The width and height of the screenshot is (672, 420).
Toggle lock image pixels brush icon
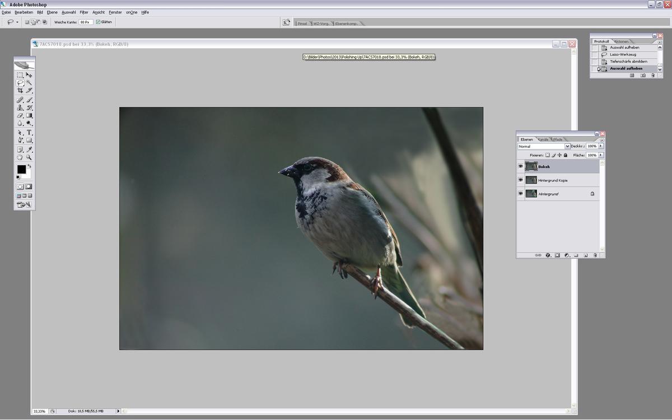(x=553, y=155)
